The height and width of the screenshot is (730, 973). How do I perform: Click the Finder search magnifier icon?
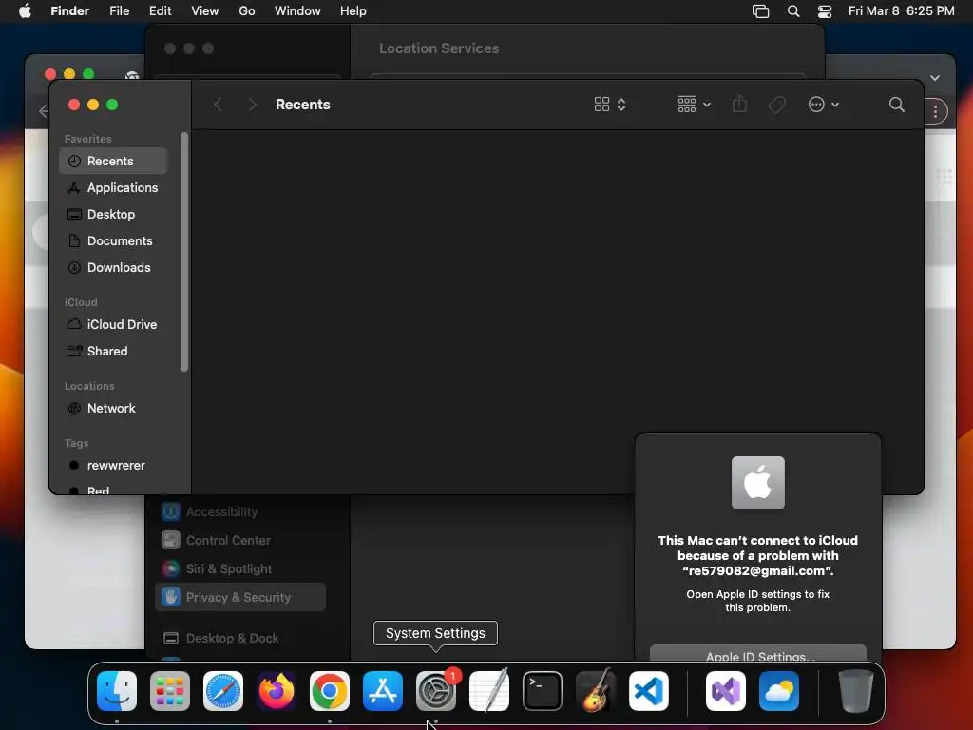897,105
